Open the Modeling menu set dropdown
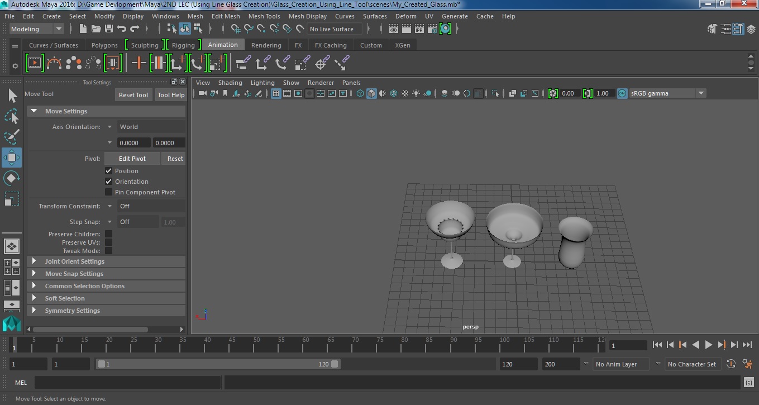Image resolution: width=759 pixels, height=405 pixels. point(36,29)
